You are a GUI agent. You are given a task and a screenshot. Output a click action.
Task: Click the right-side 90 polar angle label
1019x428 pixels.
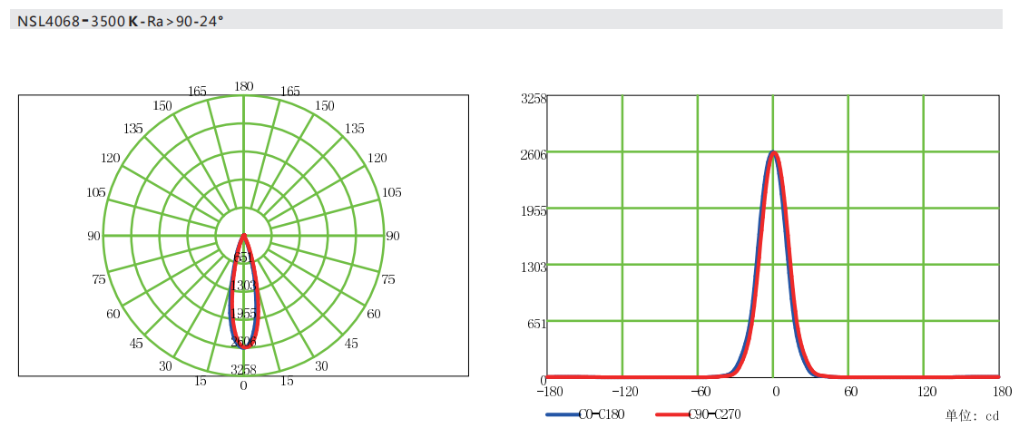tap(392, 236)
